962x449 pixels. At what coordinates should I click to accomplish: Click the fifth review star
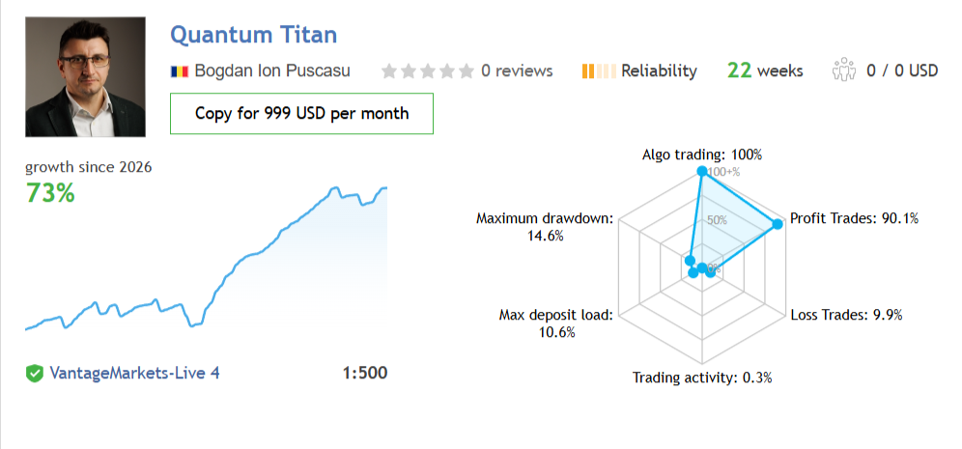point(467,71)
